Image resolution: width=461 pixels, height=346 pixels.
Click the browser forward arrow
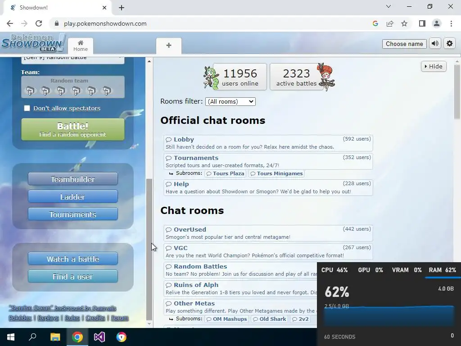tap(24, 23)
